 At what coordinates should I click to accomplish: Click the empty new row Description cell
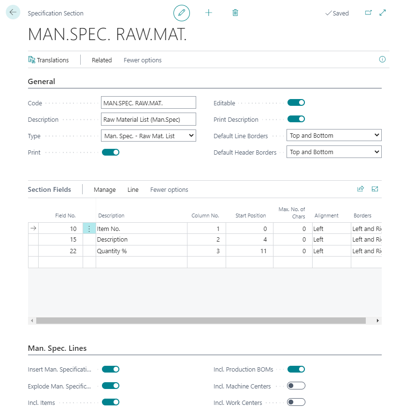pyautogui.click(x=142, y=262)
